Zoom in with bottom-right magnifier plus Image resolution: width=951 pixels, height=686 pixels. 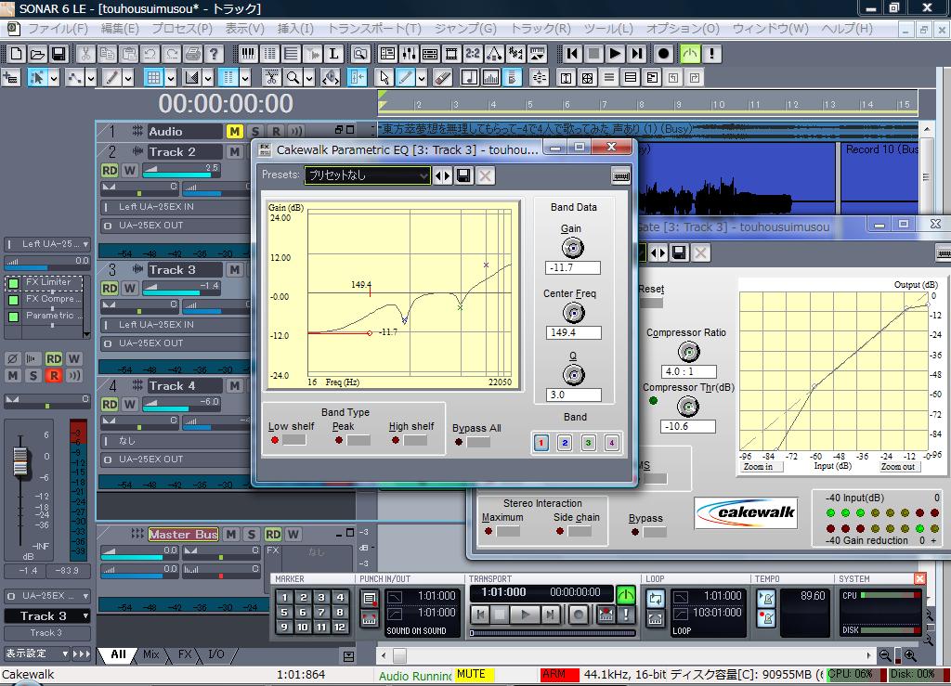point(910,655)
